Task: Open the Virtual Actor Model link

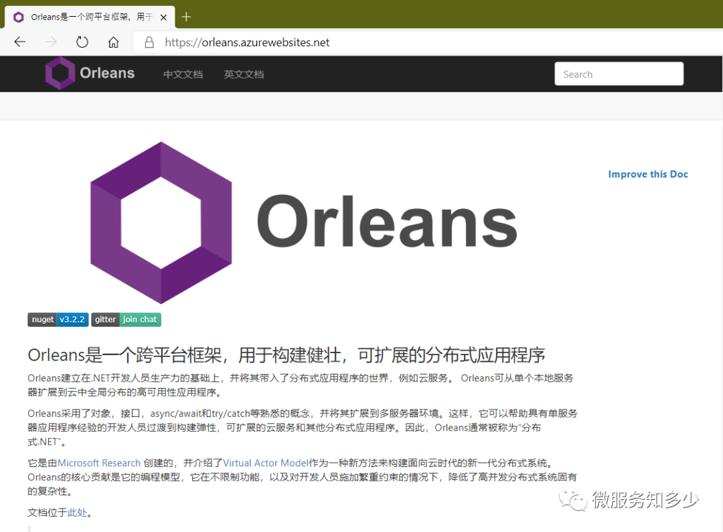Action: pyautogui.click(x=266, y=463)
